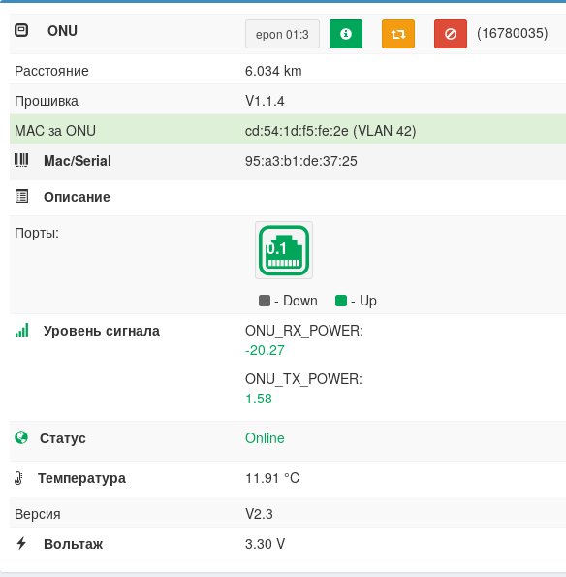This screenshot has width=566, height=577.
Task: Click the green info button
Action: (346, 34)
